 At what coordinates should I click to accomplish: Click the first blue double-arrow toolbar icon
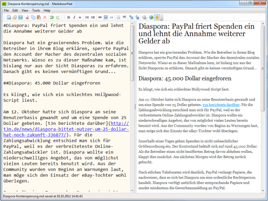click(x=131, y=17)
